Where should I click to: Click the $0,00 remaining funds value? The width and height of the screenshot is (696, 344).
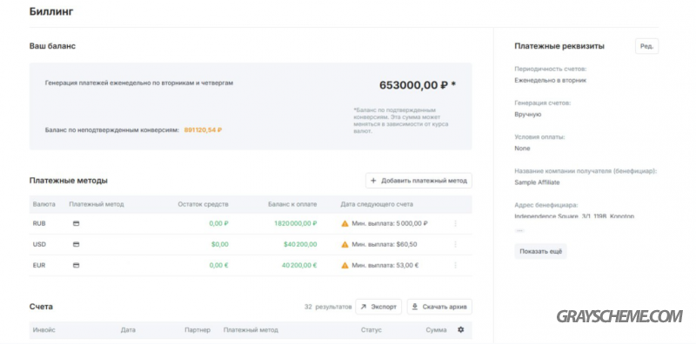coord(220,244)
